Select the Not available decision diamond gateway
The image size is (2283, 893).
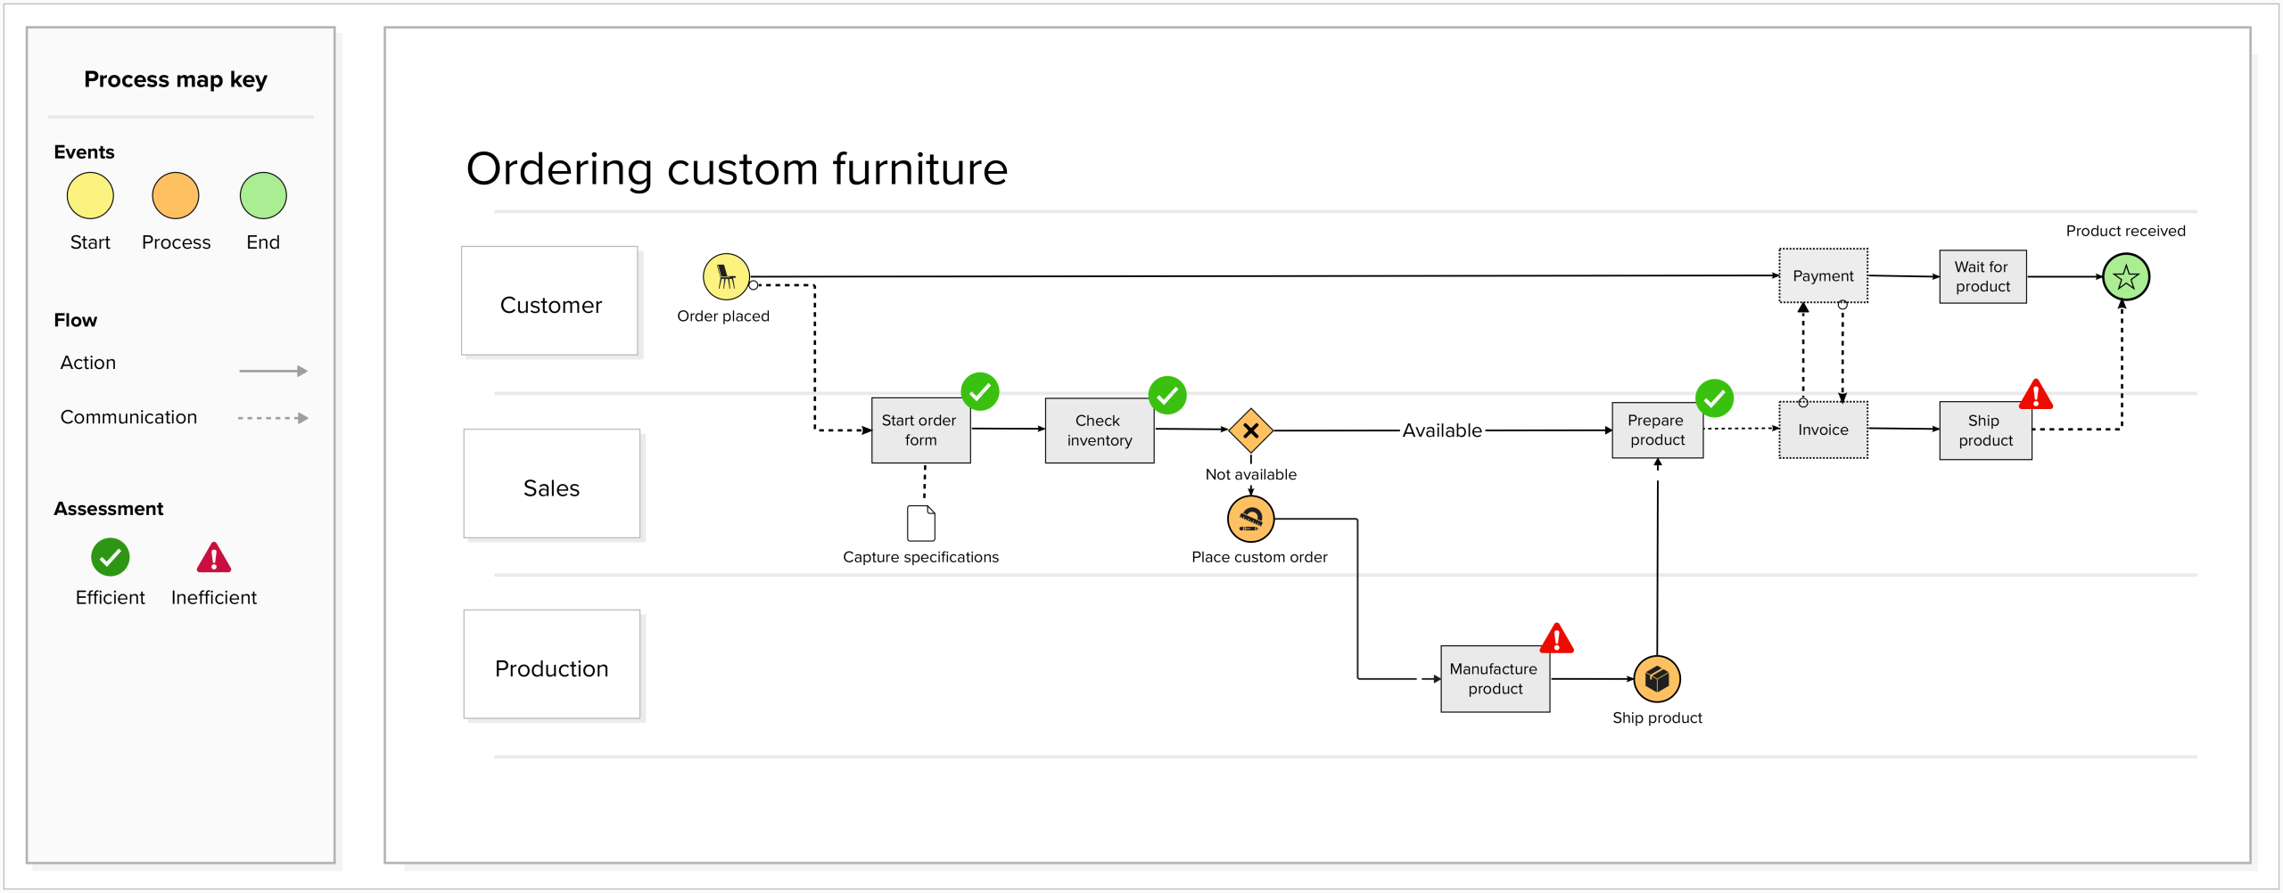[x=1250, y=431]
